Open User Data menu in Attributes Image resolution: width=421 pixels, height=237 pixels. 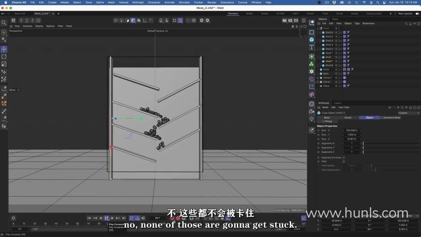pos(344,108)
